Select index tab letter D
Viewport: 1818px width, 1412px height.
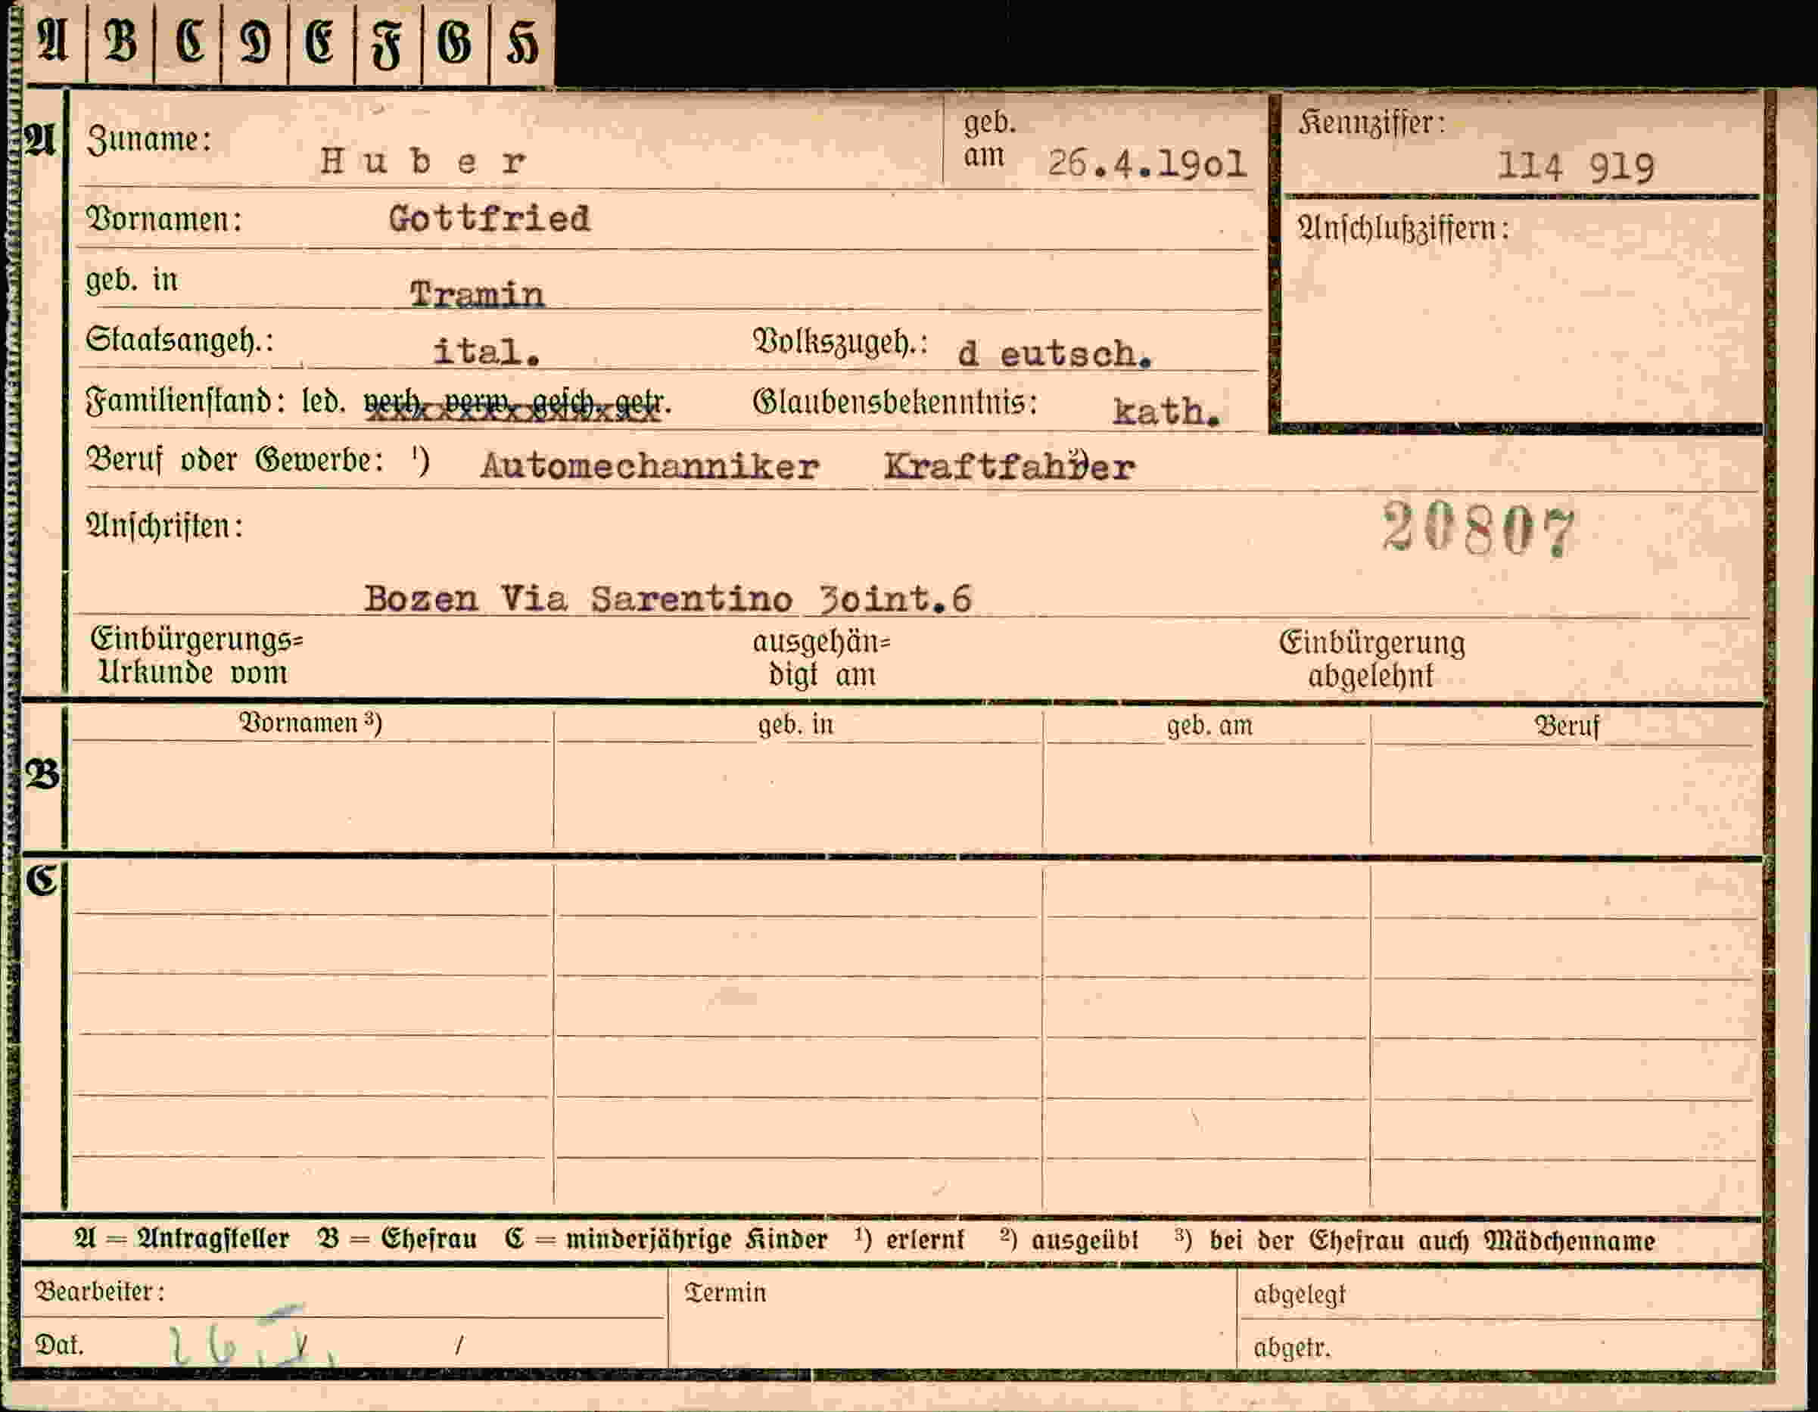tap(256, 42)
